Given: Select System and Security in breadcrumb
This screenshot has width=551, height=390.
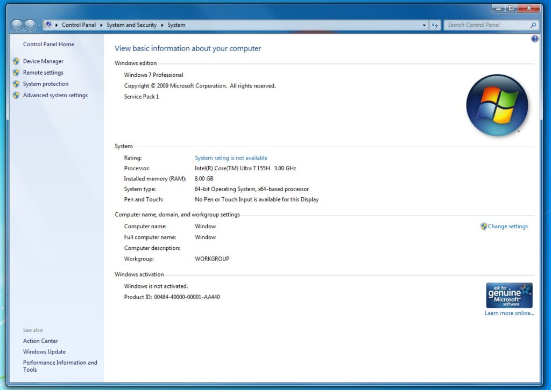Looking at the screenshot, I should 131,25.
